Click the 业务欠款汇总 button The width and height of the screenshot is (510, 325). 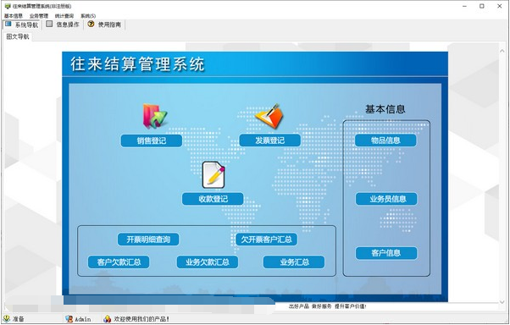pos(208,262)
